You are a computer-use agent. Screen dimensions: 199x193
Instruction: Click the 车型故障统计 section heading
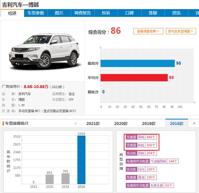point(17,123)
